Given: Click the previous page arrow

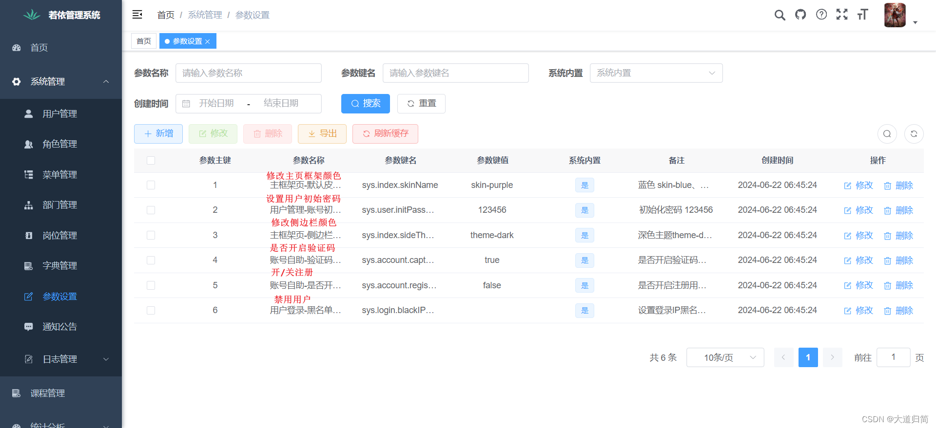Looking at the screenshot, I should (784, 357).
